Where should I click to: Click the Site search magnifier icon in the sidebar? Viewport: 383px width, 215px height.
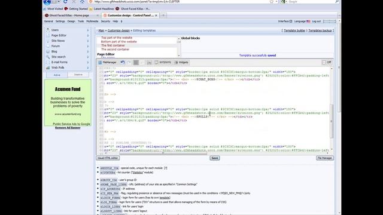click(48, 57)
